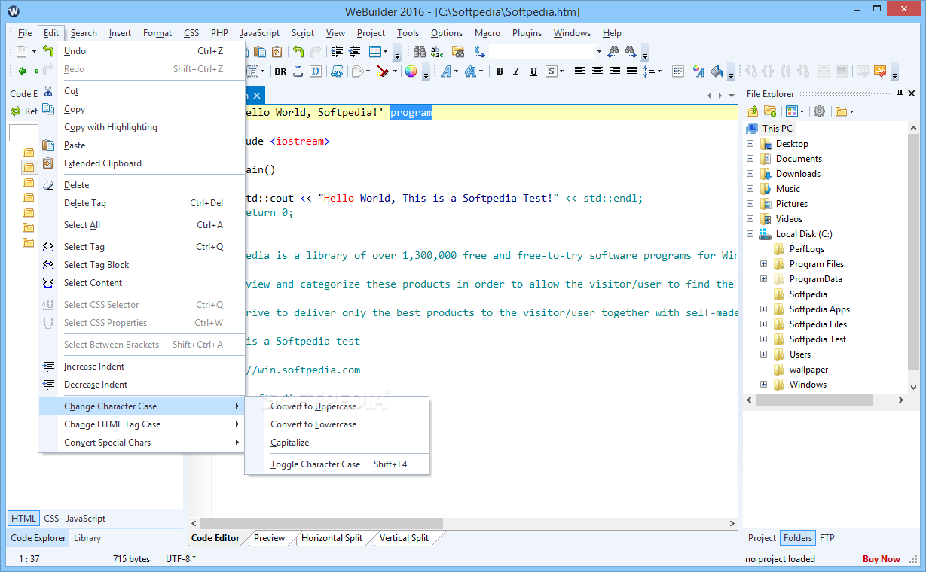Toggle the File Explorer pin
Screen dimensions: 926x572
900,94
